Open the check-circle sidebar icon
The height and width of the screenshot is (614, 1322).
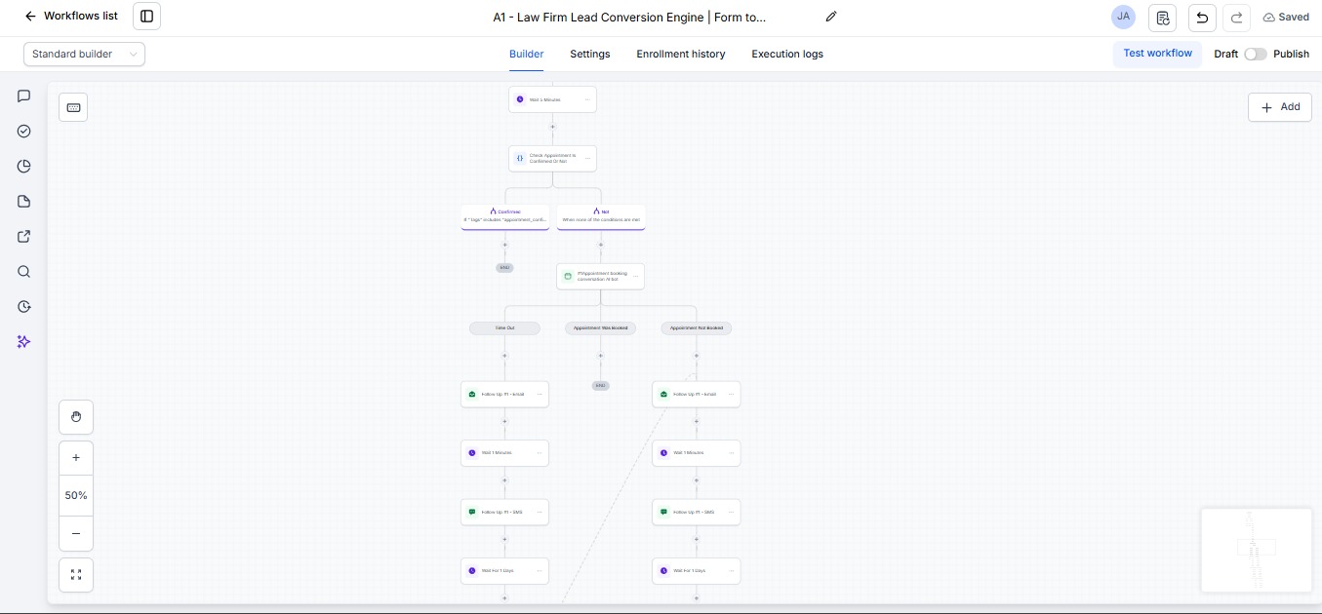tap(24, 132)
